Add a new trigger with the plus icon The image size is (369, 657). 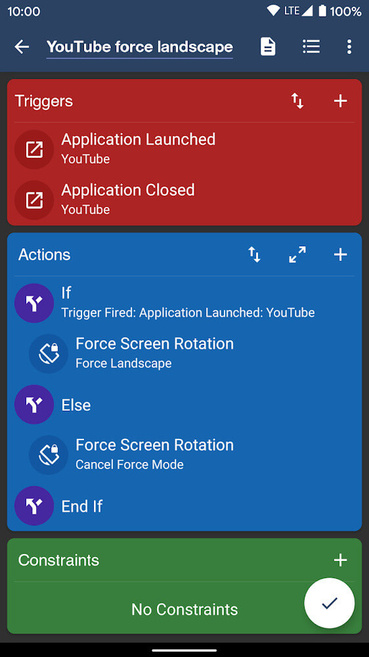[341, 101]
